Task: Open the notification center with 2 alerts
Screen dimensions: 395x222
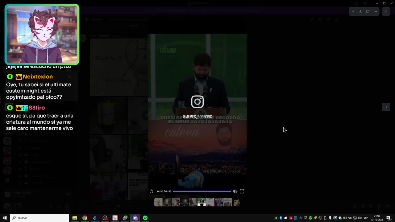Action: (x=389, y=218)
